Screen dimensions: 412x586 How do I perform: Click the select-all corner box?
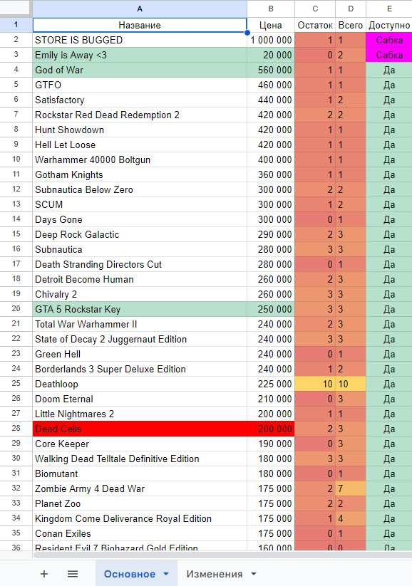15,8
